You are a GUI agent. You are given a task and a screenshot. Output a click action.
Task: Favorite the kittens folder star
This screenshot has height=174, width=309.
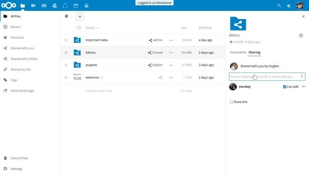tap(66, 53)
